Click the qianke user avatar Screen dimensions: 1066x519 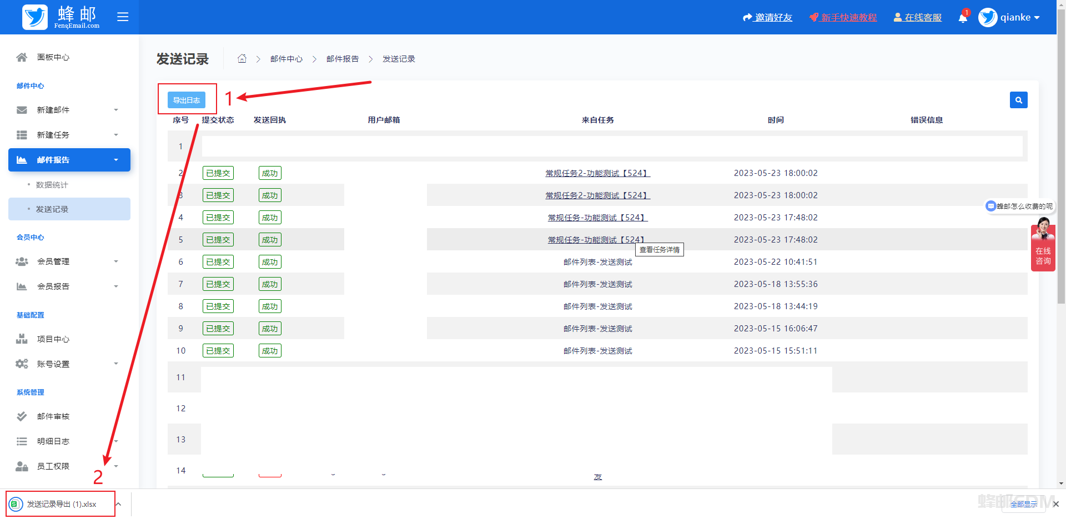(x=988, y=17)
